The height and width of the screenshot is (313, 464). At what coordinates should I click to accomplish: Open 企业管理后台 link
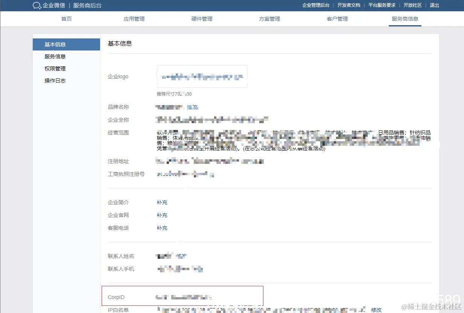coord(316,5)
